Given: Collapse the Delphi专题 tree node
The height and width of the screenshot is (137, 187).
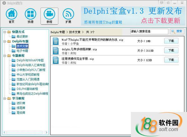Looking at the screenshot, I should pos(5,41).
